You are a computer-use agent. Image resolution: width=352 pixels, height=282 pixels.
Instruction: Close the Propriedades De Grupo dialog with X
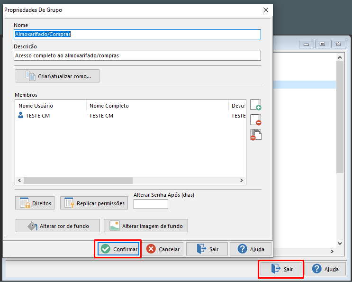click(266, 10)
